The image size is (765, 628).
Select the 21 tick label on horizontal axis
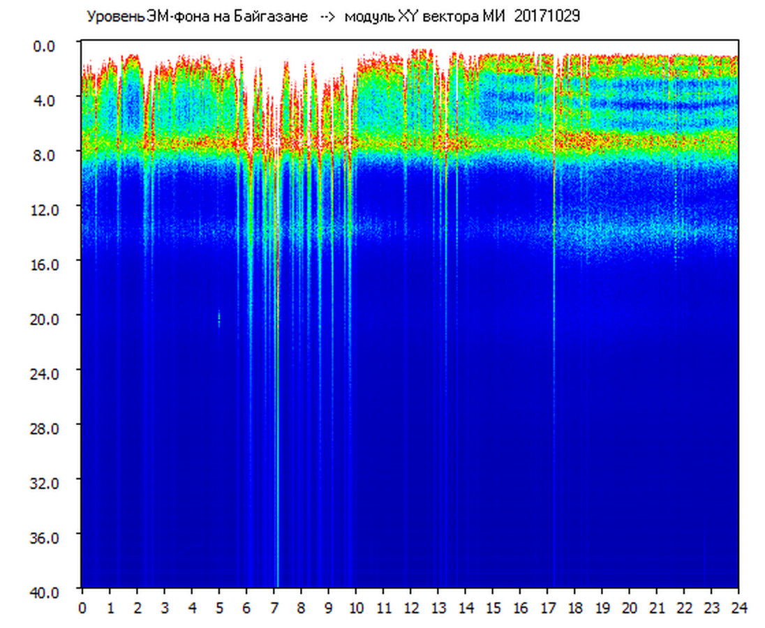pyautogui.click(x=657, y=608)
